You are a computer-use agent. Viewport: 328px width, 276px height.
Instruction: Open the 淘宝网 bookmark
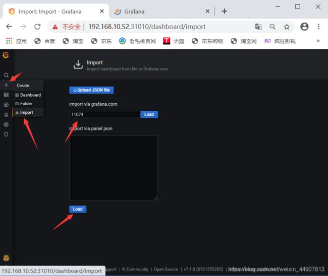244,41
